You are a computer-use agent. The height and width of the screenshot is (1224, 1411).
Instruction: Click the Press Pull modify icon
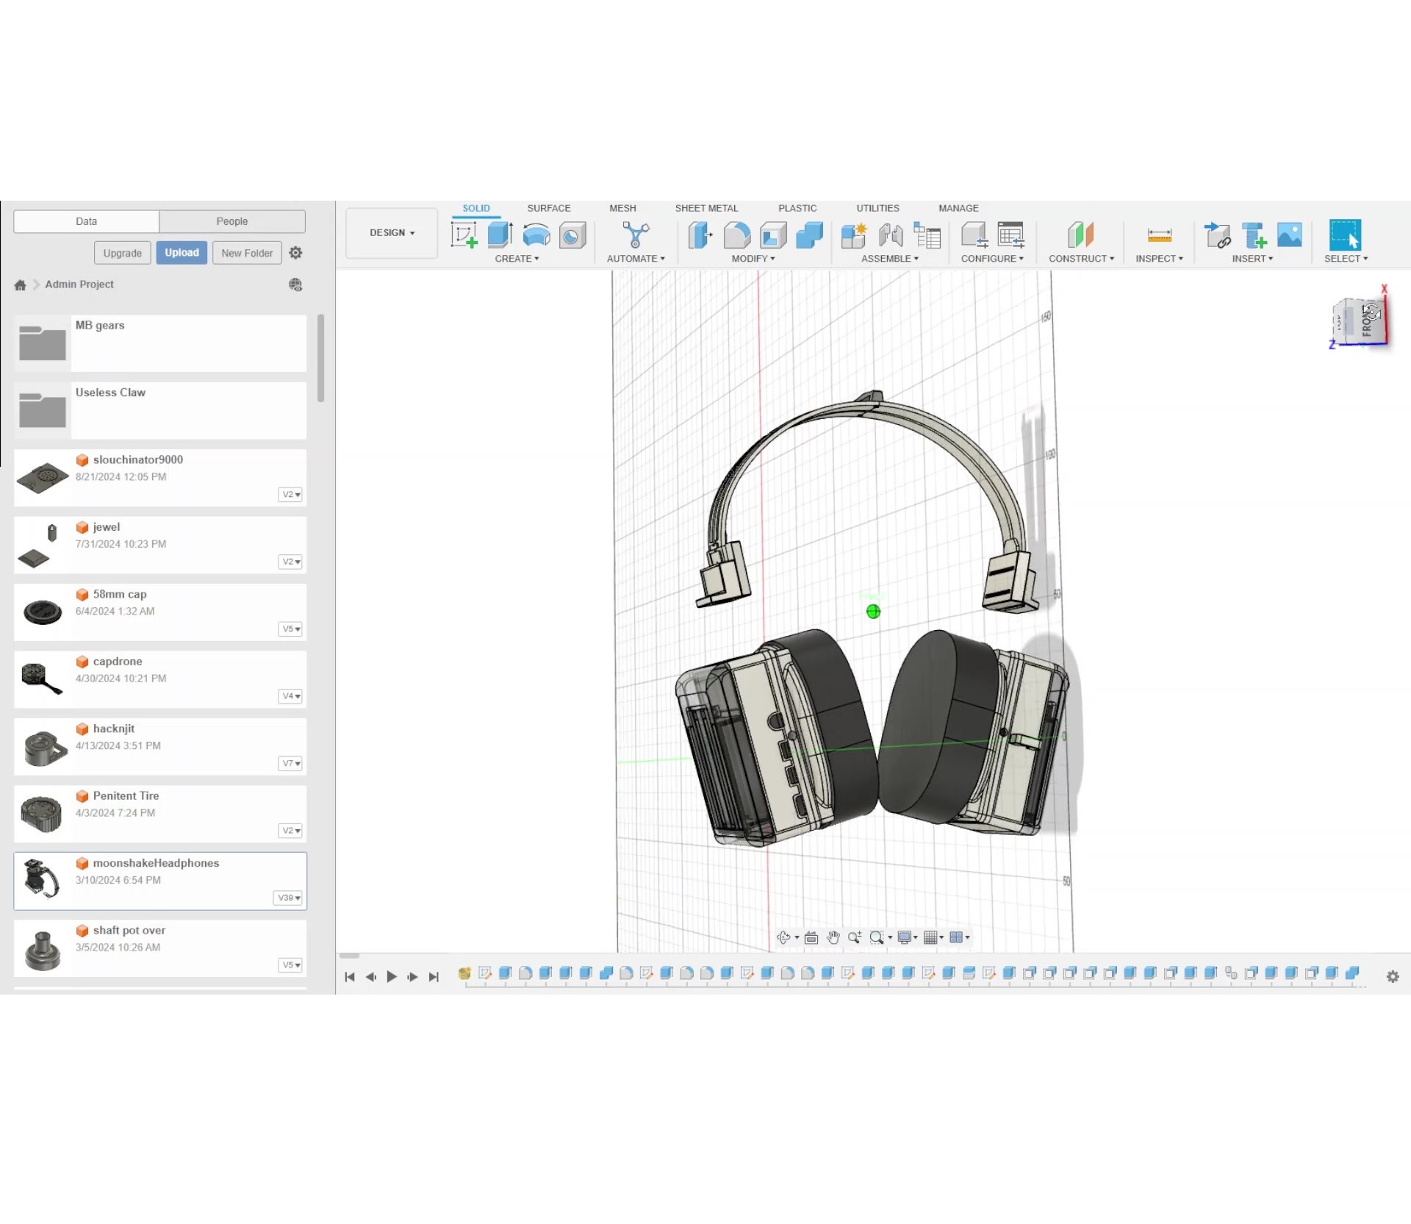click(x=700, y=235)
